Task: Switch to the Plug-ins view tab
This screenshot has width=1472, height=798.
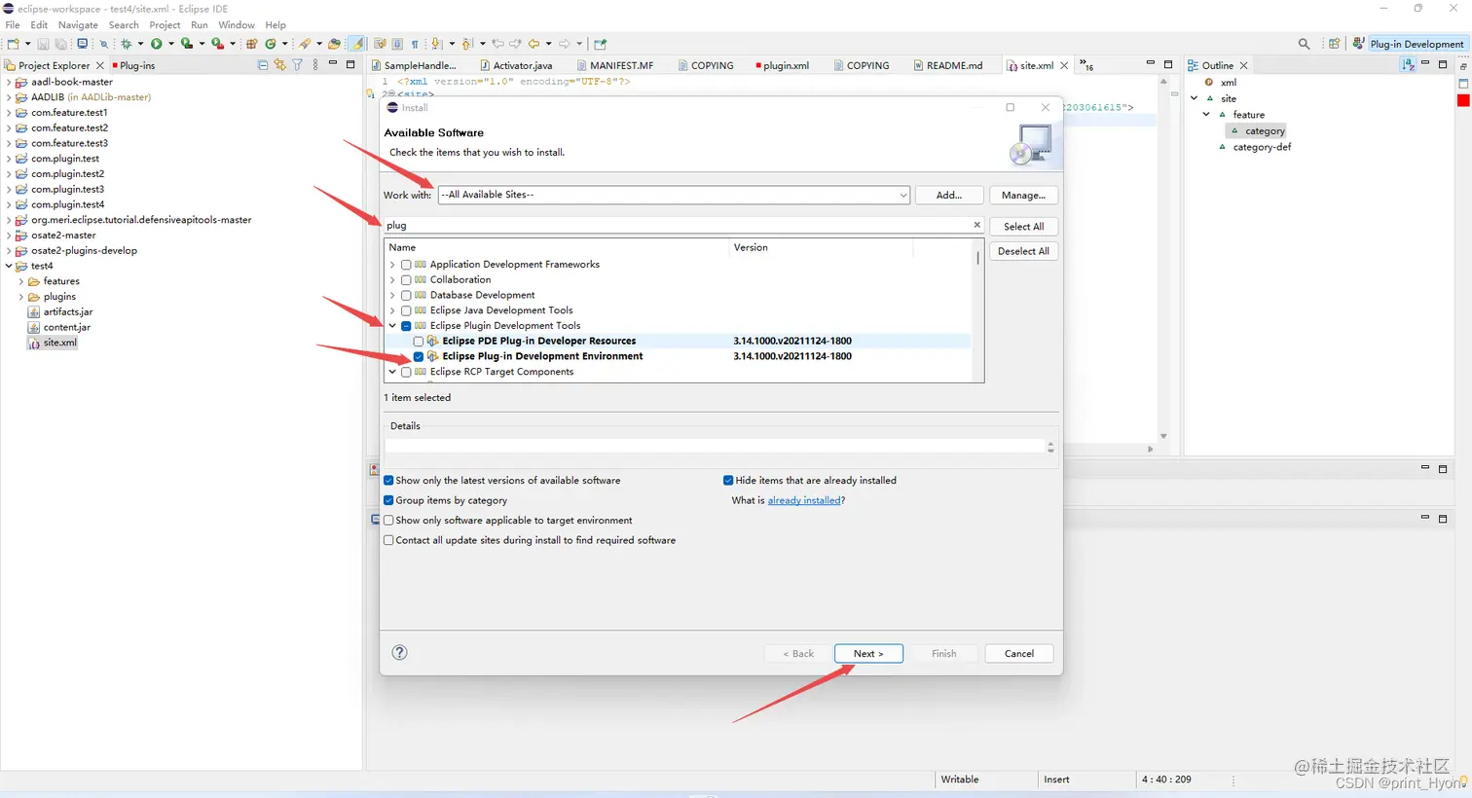Action: click(133, 65)
